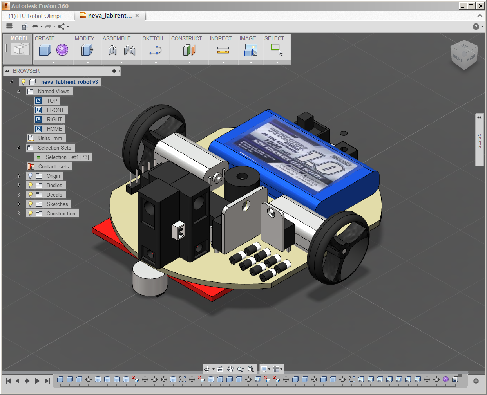Open the CREATE panel dropdown arrow
Image resolution: width=487 pixels, height=395 pixels.
[54, 62]
